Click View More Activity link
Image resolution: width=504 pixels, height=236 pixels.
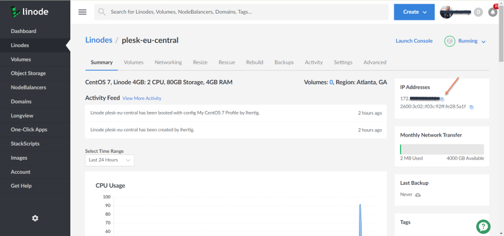(142, 98)
